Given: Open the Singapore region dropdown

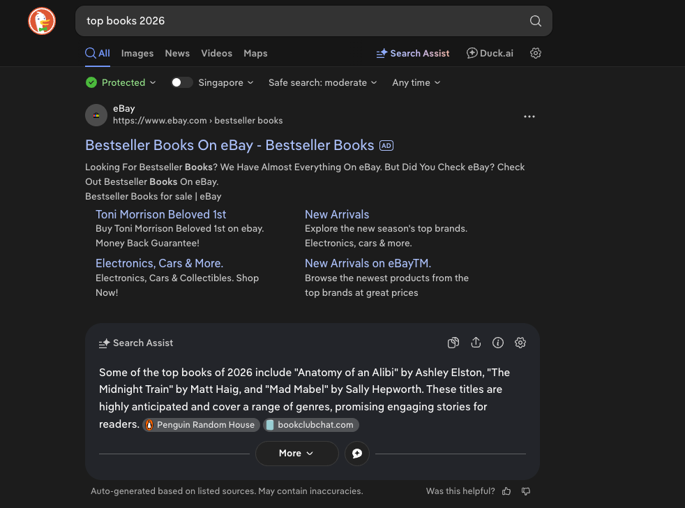Looking at the screenshot, I should tap(226, 82).
